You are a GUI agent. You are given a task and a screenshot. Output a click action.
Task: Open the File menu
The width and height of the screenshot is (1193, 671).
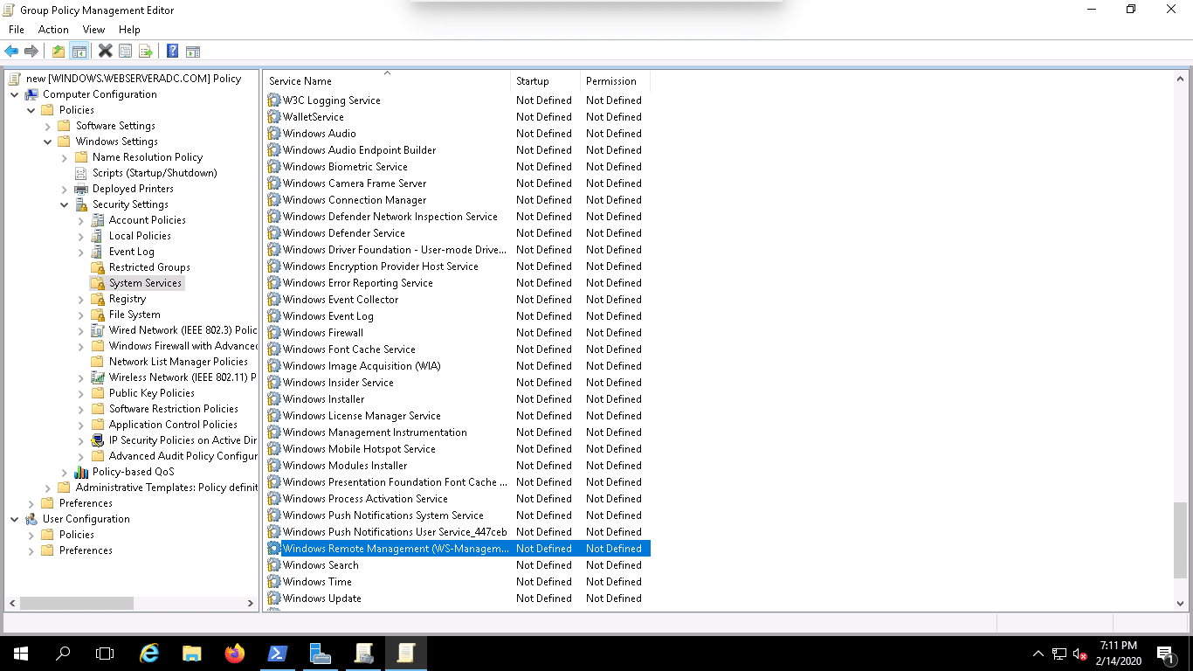(x=17, y=30)
